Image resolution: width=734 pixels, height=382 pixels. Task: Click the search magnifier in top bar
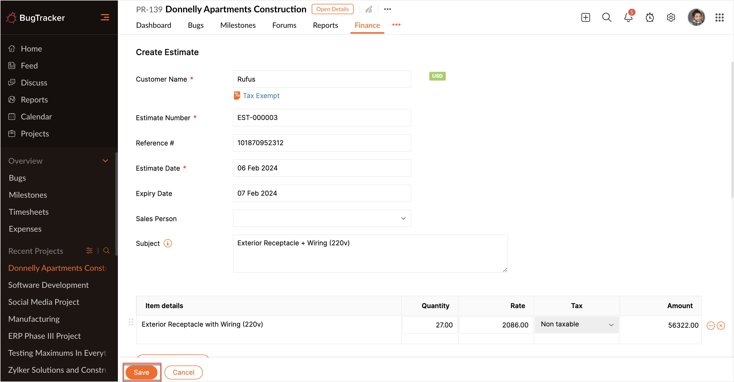click(607, 18)
